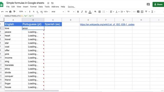This screenshot has width=164, height=92.
Task: Open the Help menu
Action: tap(63, 7)
